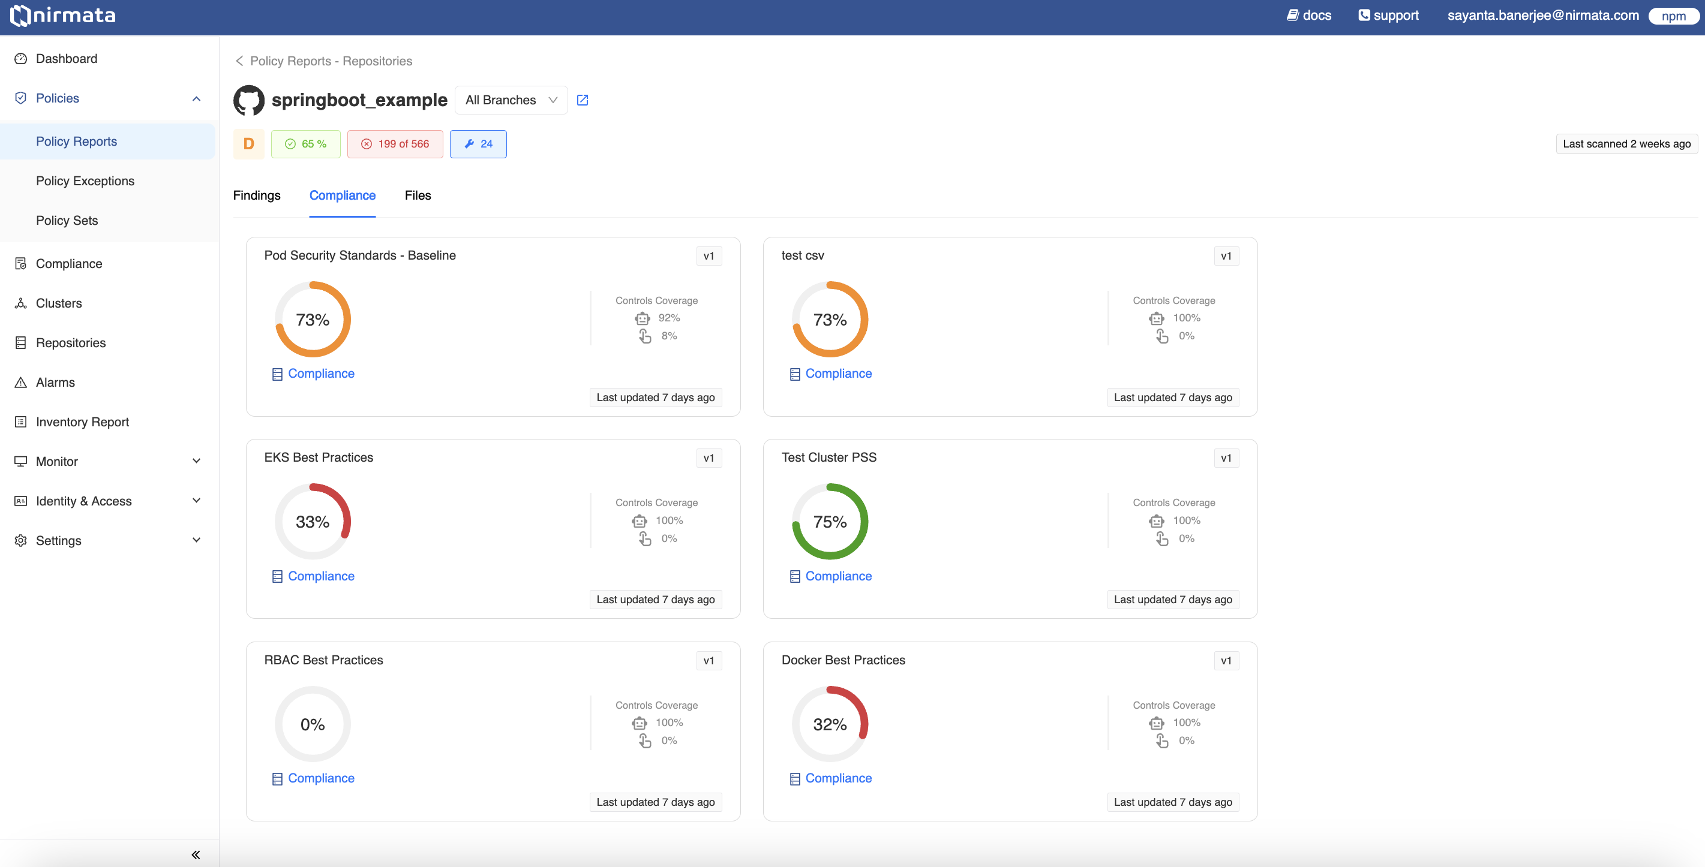This screenshot has height=867, width=1705.
Task: Click manual coverage hand icon in Pod Security card
Action: point(645,336)
